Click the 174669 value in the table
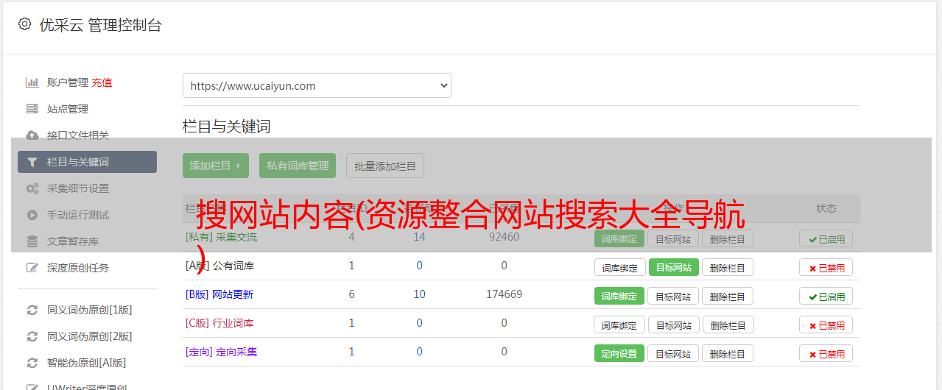The image size is (942, 390). [x=504, y=294]
